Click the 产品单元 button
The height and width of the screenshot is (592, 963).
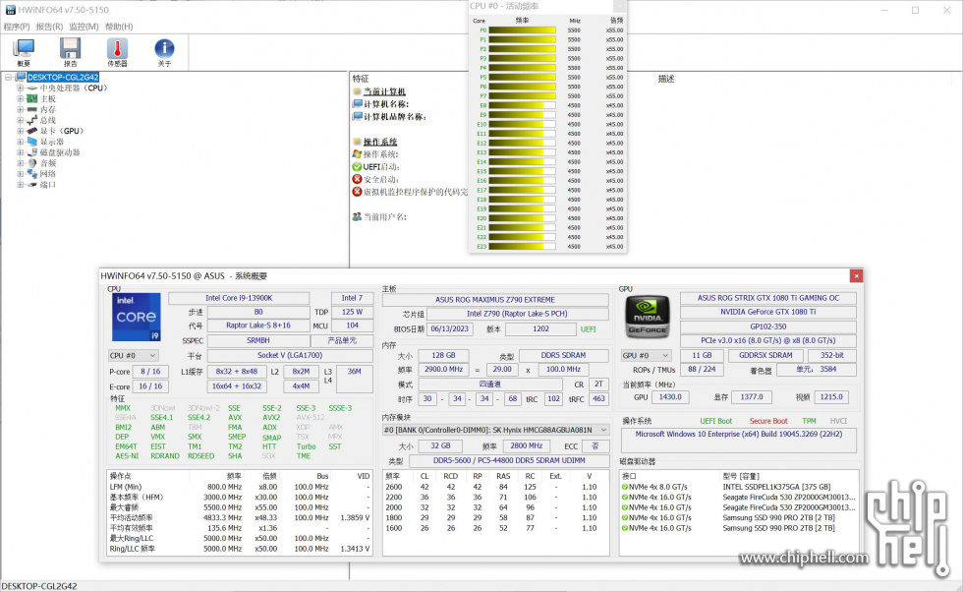[342, 340]
